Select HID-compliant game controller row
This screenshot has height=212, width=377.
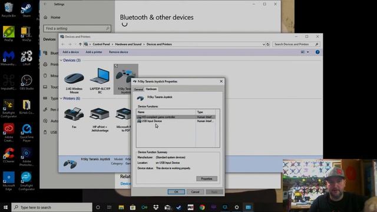[176, 117]
